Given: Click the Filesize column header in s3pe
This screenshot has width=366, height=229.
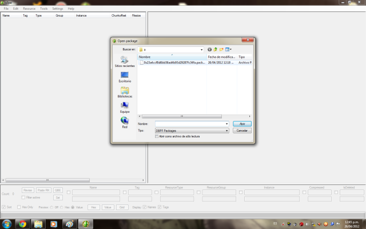Looking at the screenshot, I should 137,15.
